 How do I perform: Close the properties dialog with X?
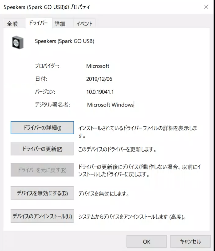coord(206,7)
